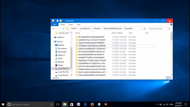
Task: Select This PC in the navigation pane
Action: point(60,42)
